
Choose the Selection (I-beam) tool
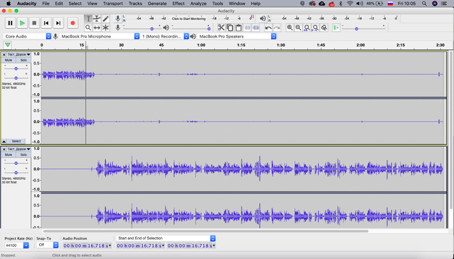89,19
